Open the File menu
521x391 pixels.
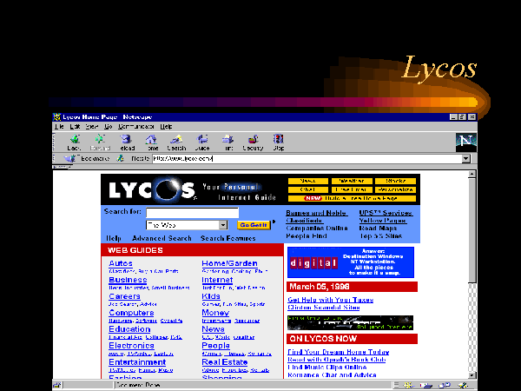(59, 126)
